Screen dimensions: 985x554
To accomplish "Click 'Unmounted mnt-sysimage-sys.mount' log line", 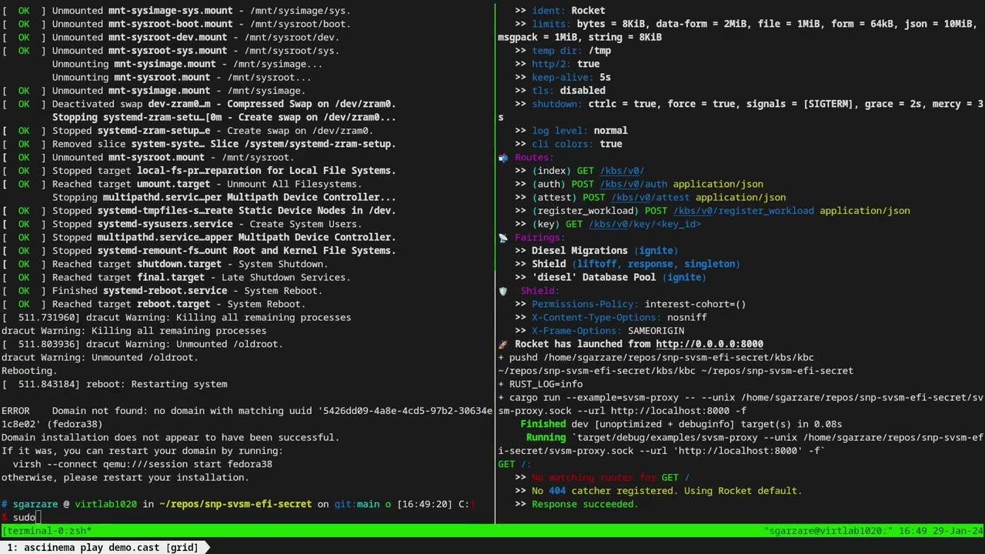I will coord(176,11).
